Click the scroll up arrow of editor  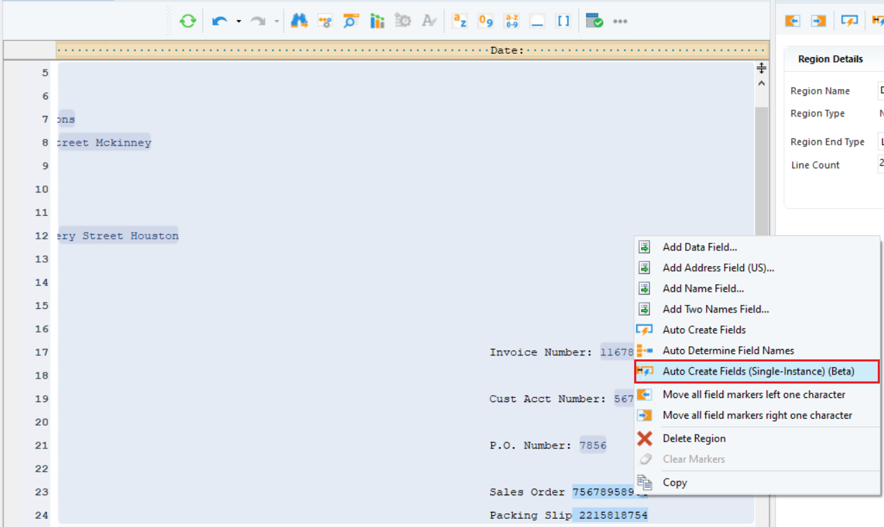[x=761, y=83]
